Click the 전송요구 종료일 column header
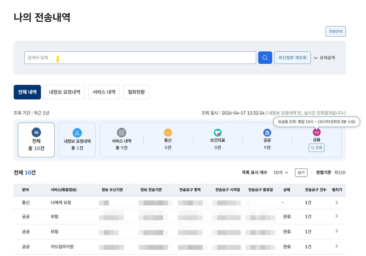 (x=261, y=190)
